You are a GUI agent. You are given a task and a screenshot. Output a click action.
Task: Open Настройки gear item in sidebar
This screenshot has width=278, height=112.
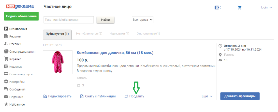click(x=17, y=82)
